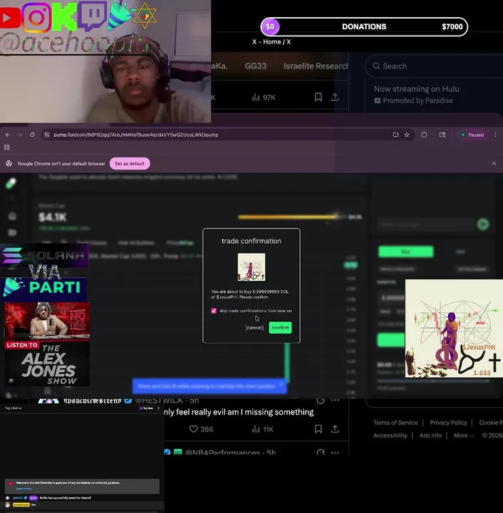Expand the More ··· footer menu

(464, 435)
